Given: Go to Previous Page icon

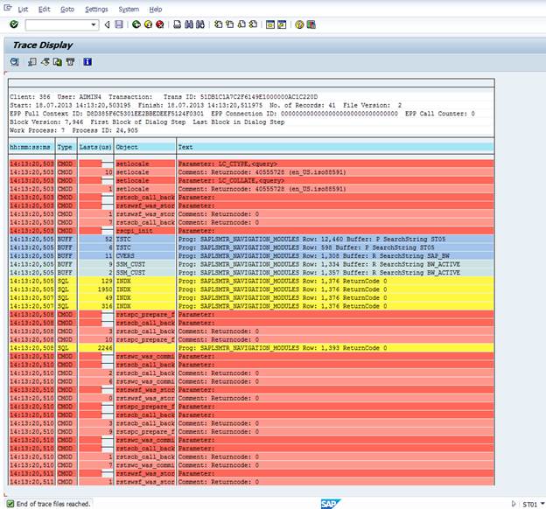Looking at the screenshot, I should [230, 24].
